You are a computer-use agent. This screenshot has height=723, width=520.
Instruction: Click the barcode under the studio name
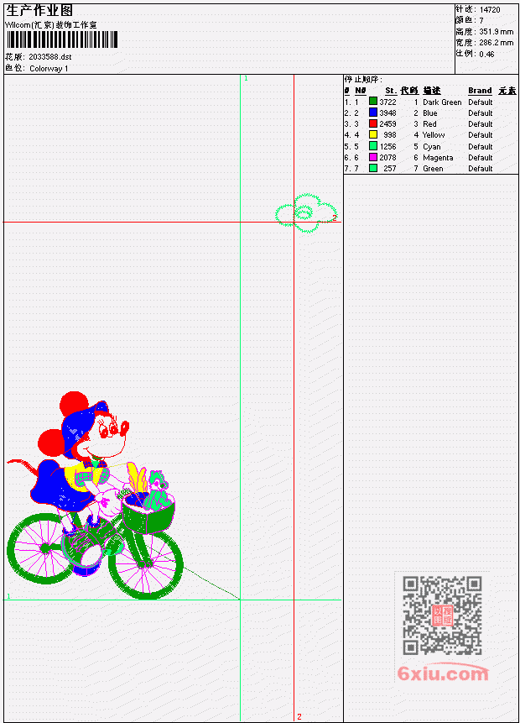pyautogui.click(x=62, y=39)
